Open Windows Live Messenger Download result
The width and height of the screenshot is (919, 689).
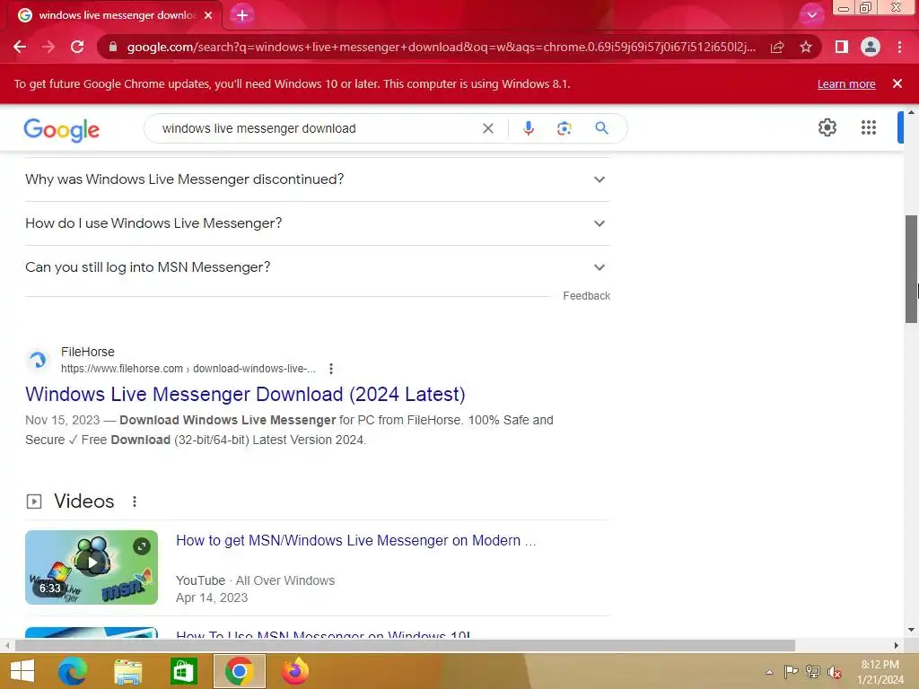(245, 395)
